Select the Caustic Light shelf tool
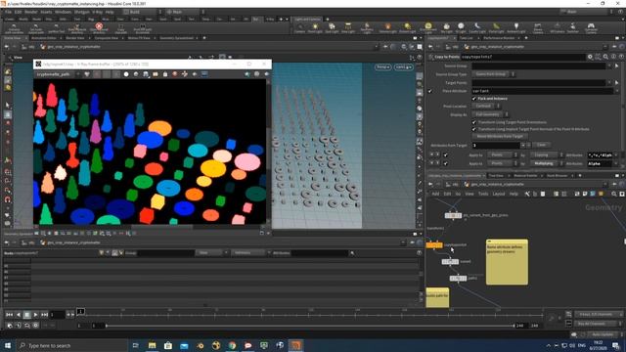The image size is (626, 352). 477,28
